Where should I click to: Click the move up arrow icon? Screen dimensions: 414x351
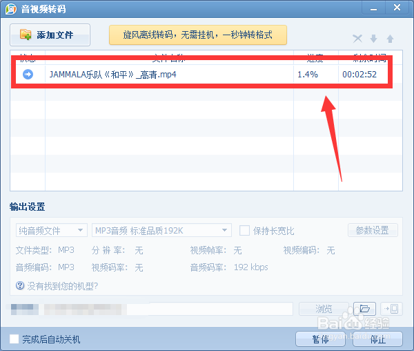click(x=390, y=39)
